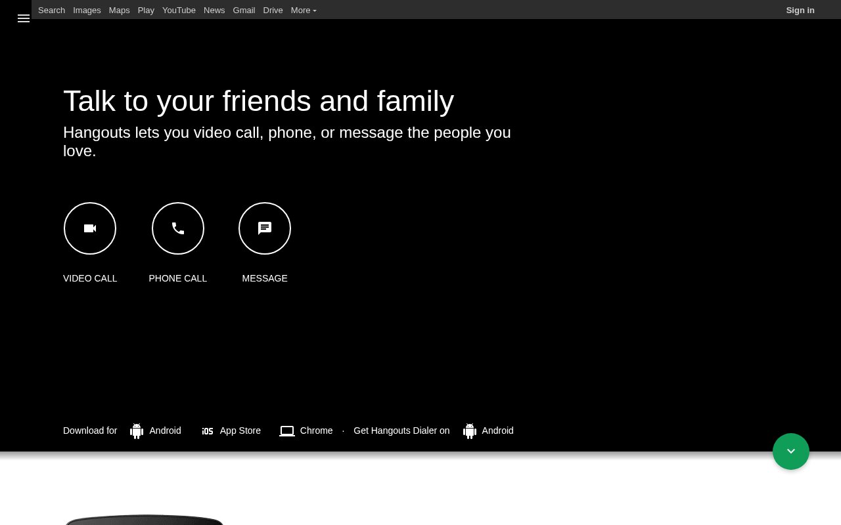
Task: Click the MESSAGE label
Action: point(265,278)
